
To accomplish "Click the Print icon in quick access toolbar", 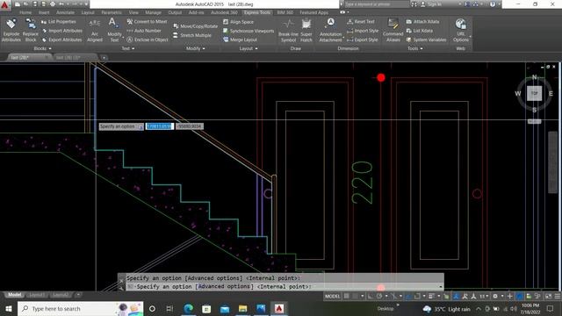I will tap(53, 4).
